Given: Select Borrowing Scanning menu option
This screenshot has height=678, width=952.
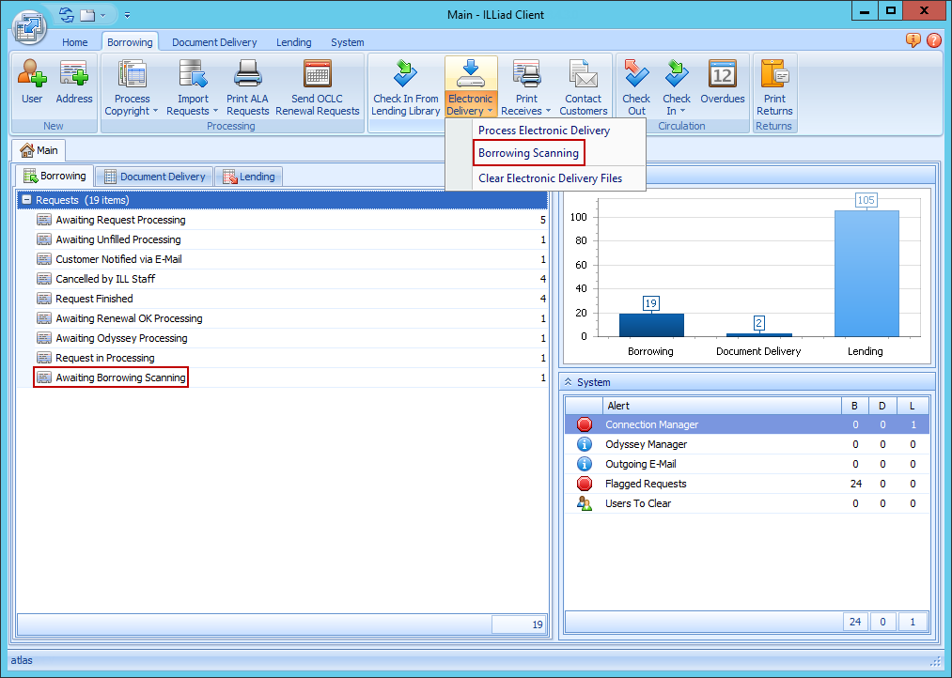Looking at the screenshot, I should (528, 153).
